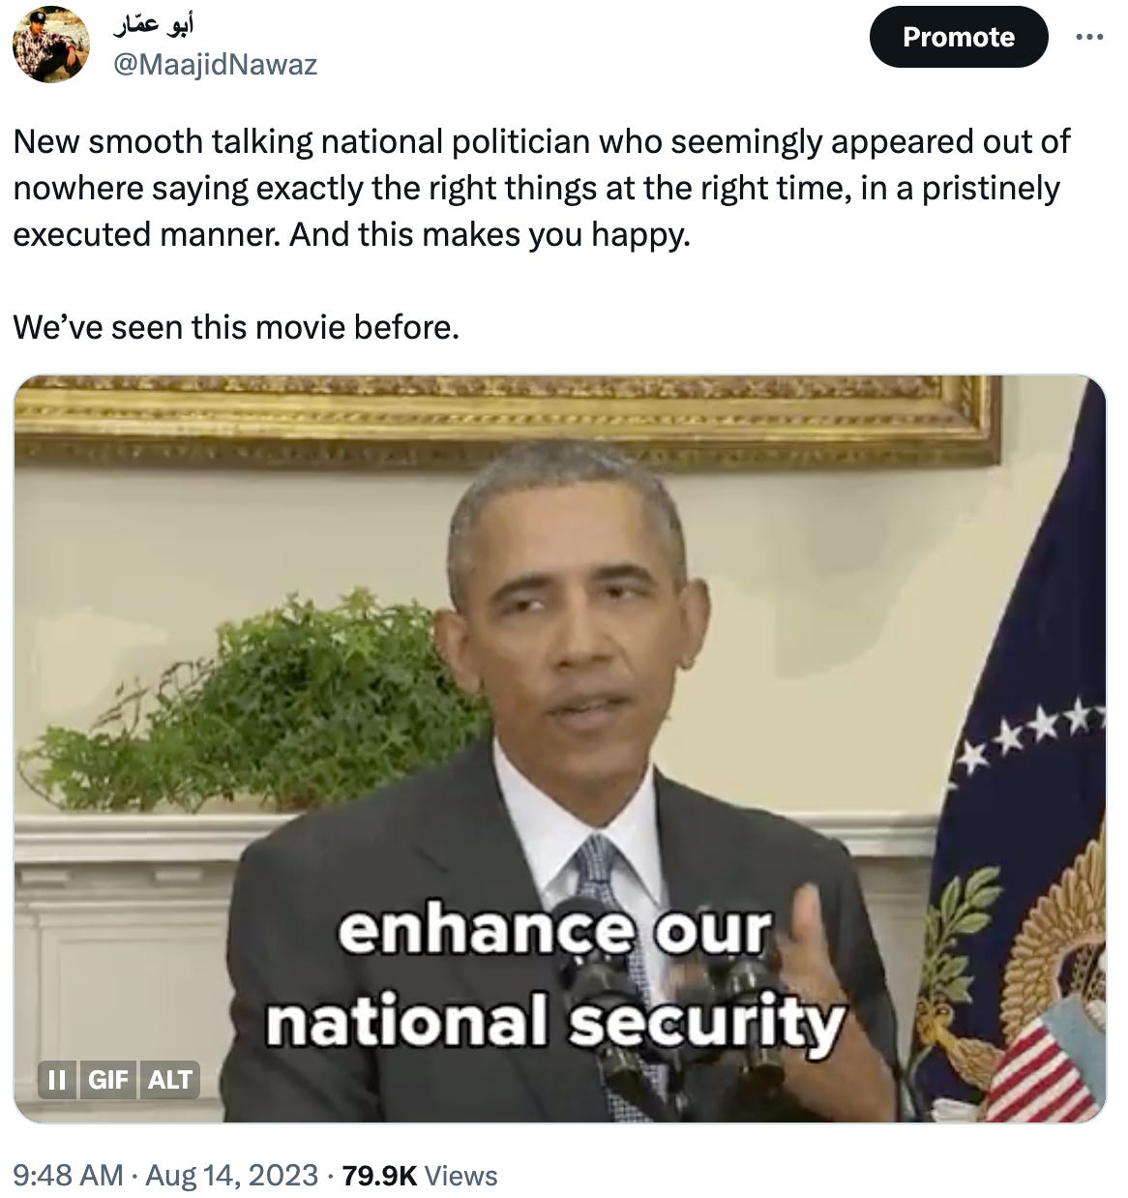Show the ALT image description
This screenshot has height=1198, width=1128.
pos(170,1079)
